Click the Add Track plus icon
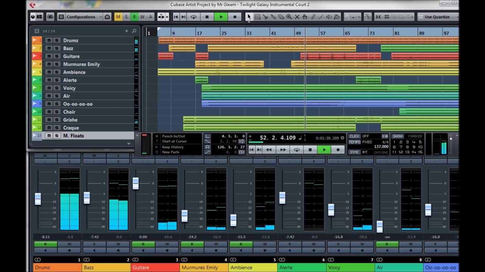 [127, 31]
